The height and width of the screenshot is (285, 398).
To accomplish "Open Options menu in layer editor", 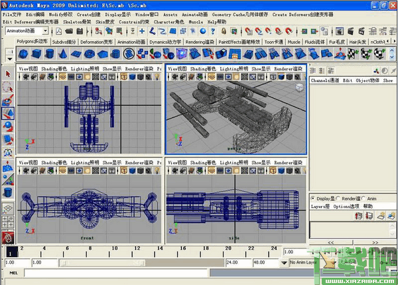I will click(x=346, y=206).
